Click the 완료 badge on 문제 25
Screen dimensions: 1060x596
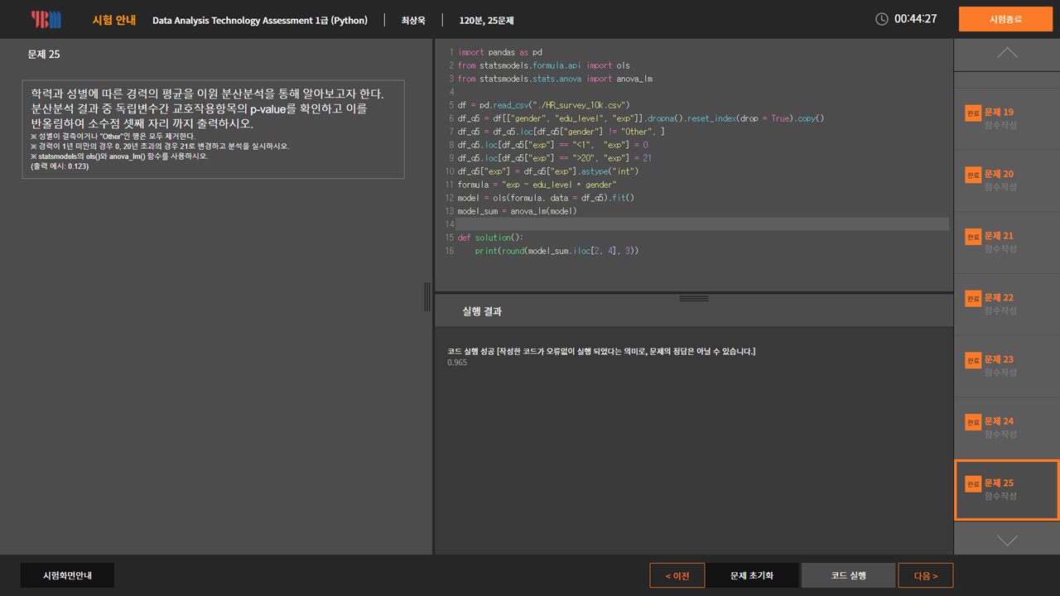973,483
